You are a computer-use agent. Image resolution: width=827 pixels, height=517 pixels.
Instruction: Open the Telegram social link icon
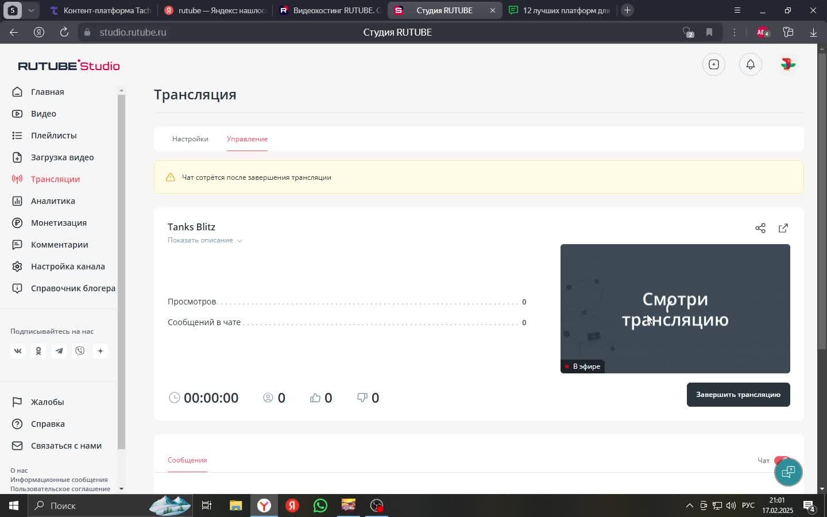[x=59, y=351]
